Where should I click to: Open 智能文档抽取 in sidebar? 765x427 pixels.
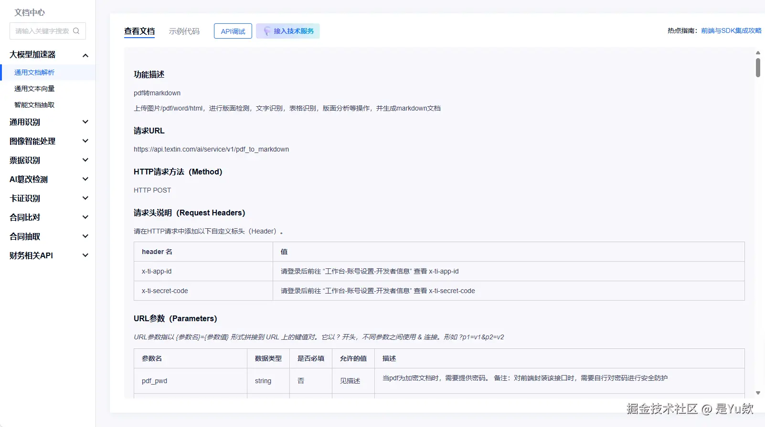pos(34,105)
